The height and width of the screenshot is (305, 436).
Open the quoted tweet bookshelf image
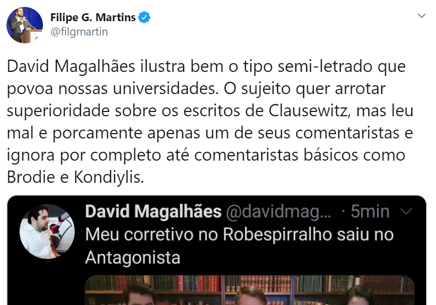[x=249, y=290]
